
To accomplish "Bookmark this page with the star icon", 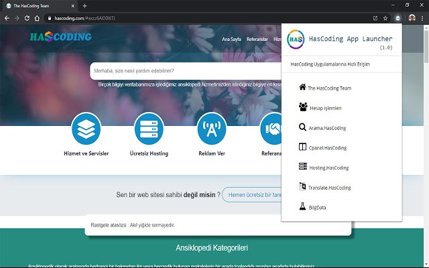I will click(x=385, y=18).
